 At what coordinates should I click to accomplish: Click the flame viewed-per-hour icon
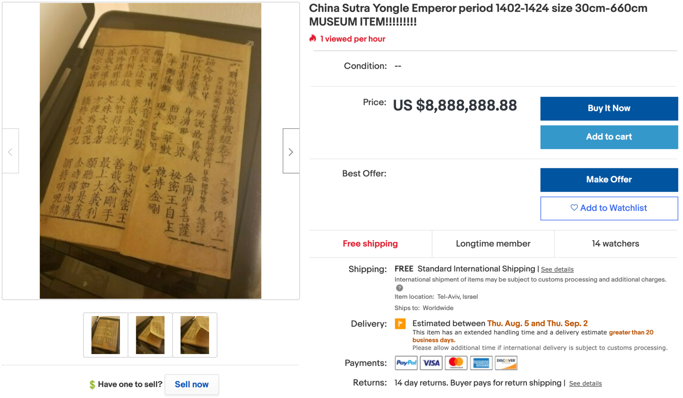(313, 38)
